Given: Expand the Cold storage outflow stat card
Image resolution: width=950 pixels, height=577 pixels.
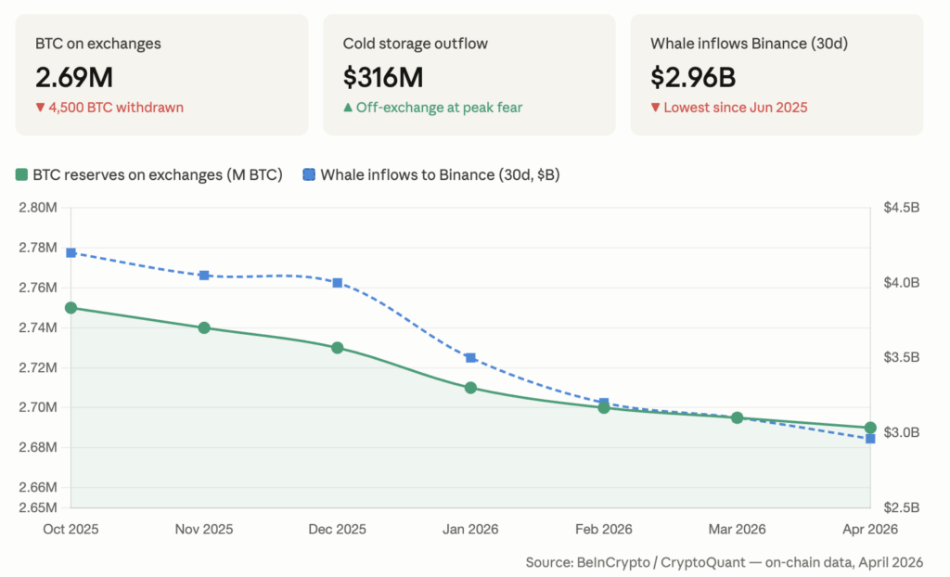Looking at the screenshot, I should [469, 74].
